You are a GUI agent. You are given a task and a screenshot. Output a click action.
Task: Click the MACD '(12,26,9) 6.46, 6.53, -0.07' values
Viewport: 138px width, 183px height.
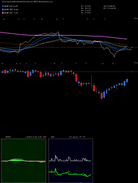(x=36, y=137)
